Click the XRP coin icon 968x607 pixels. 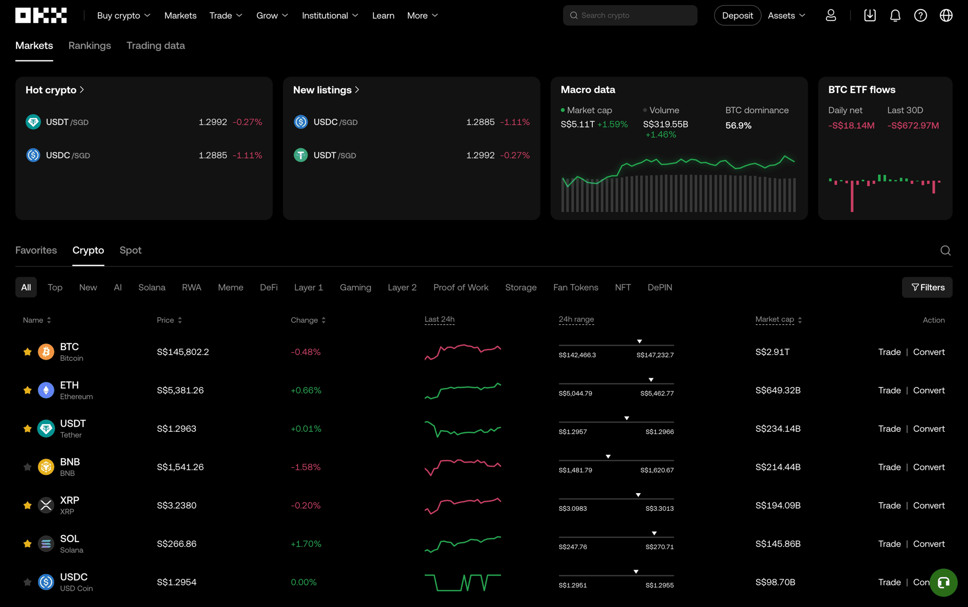(x=46, y=505)
